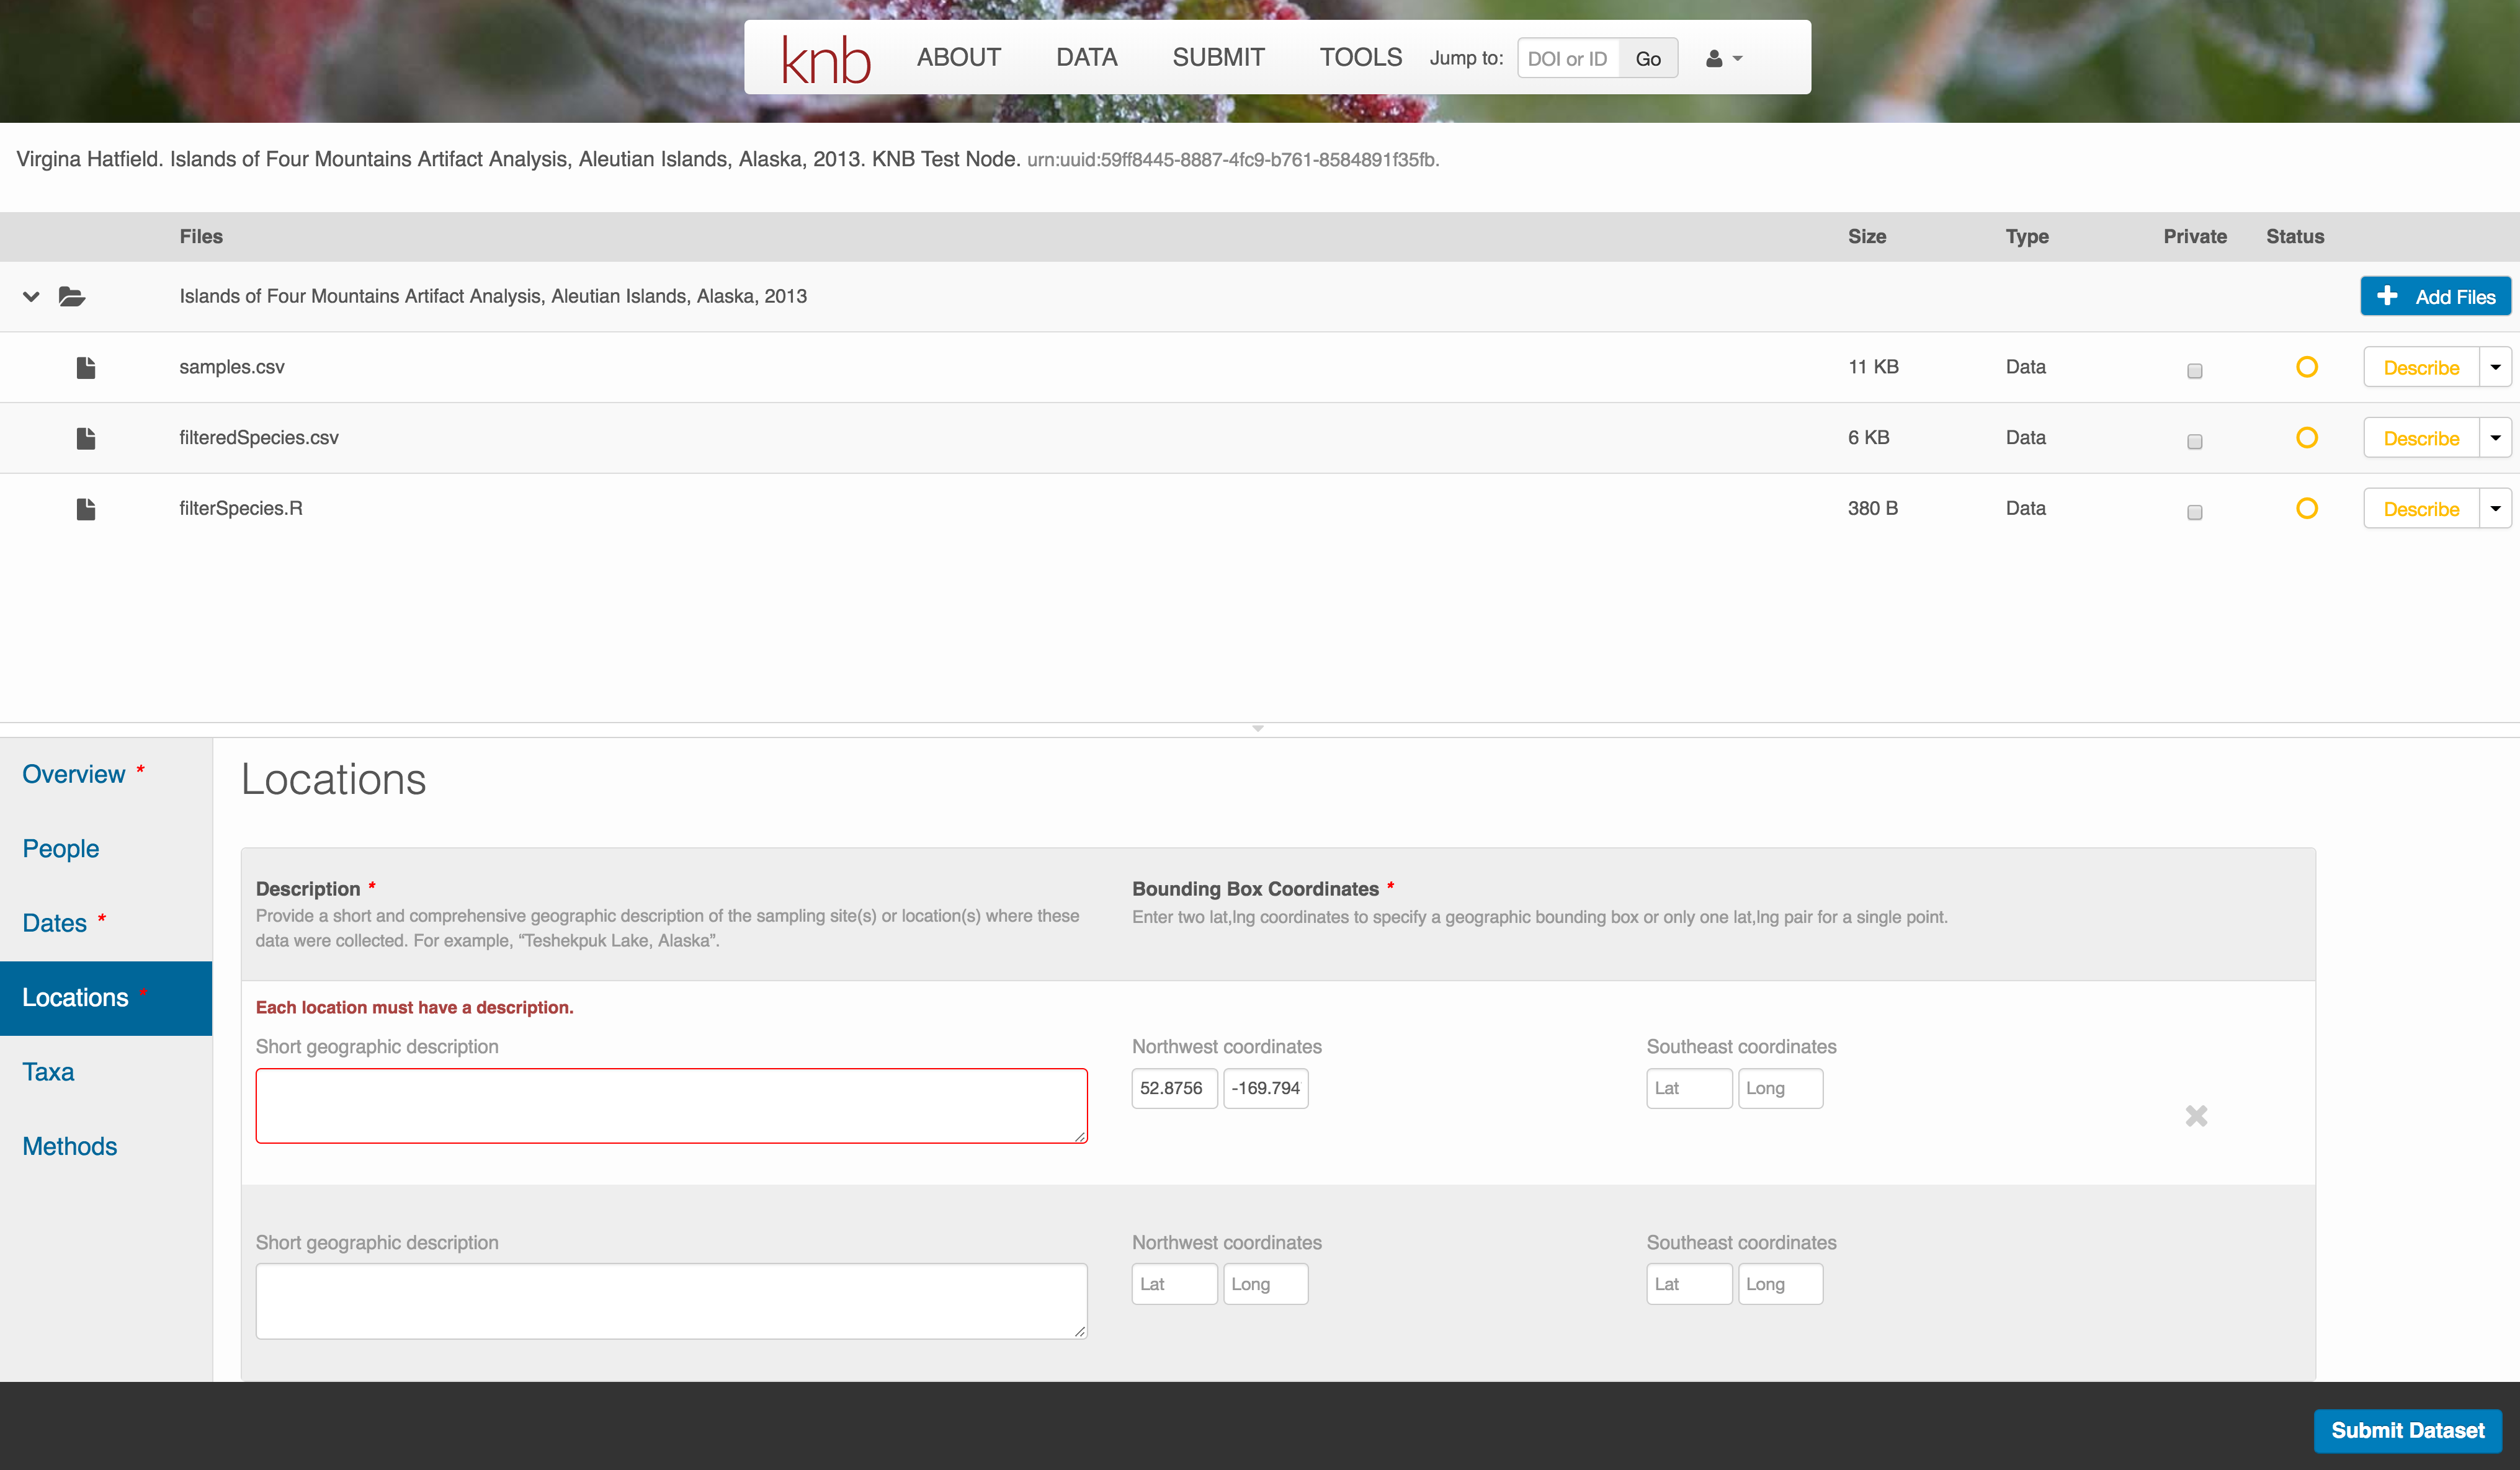The image size is (2520, 1470).
Task: Click the Add Files button
Action: (x=2436, y=296)
